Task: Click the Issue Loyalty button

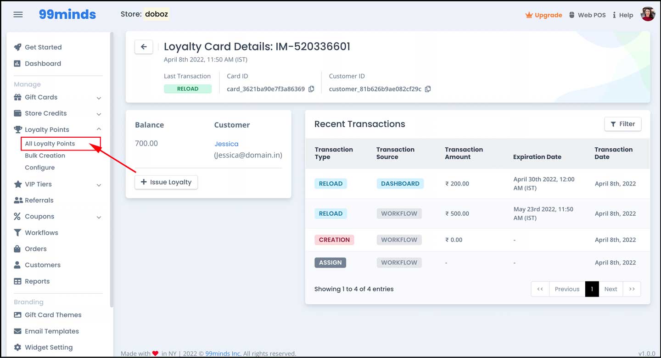Action: [x=166, y=182]
